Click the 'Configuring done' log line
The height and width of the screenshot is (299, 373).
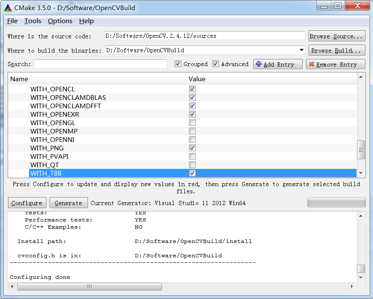pyautogui.click(x=40, y=277)
